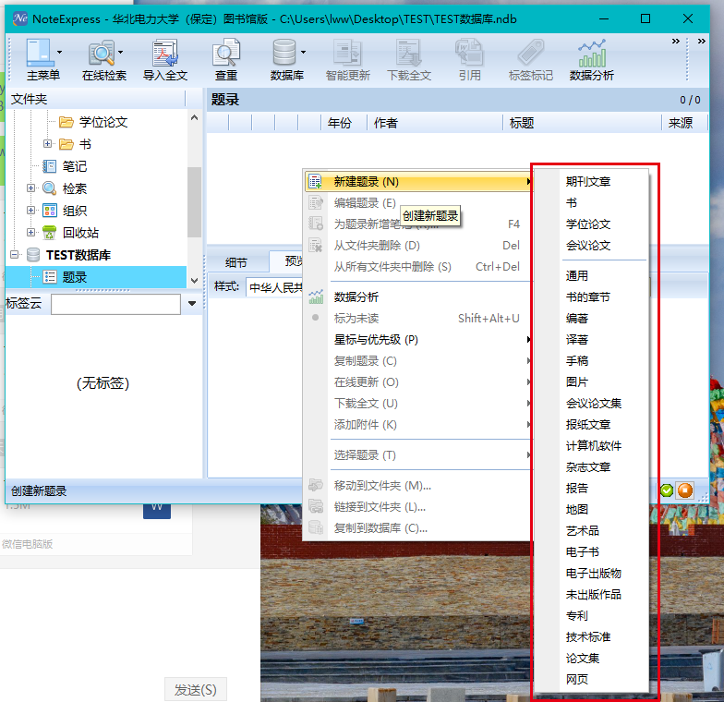Click the 来源 column header
This screenshot has width=724, height=702.
(x=683, y=123)
